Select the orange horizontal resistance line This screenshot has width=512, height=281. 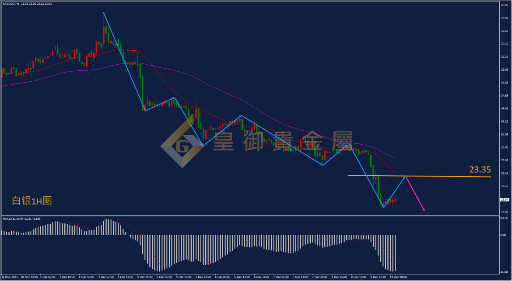[419, 177]
